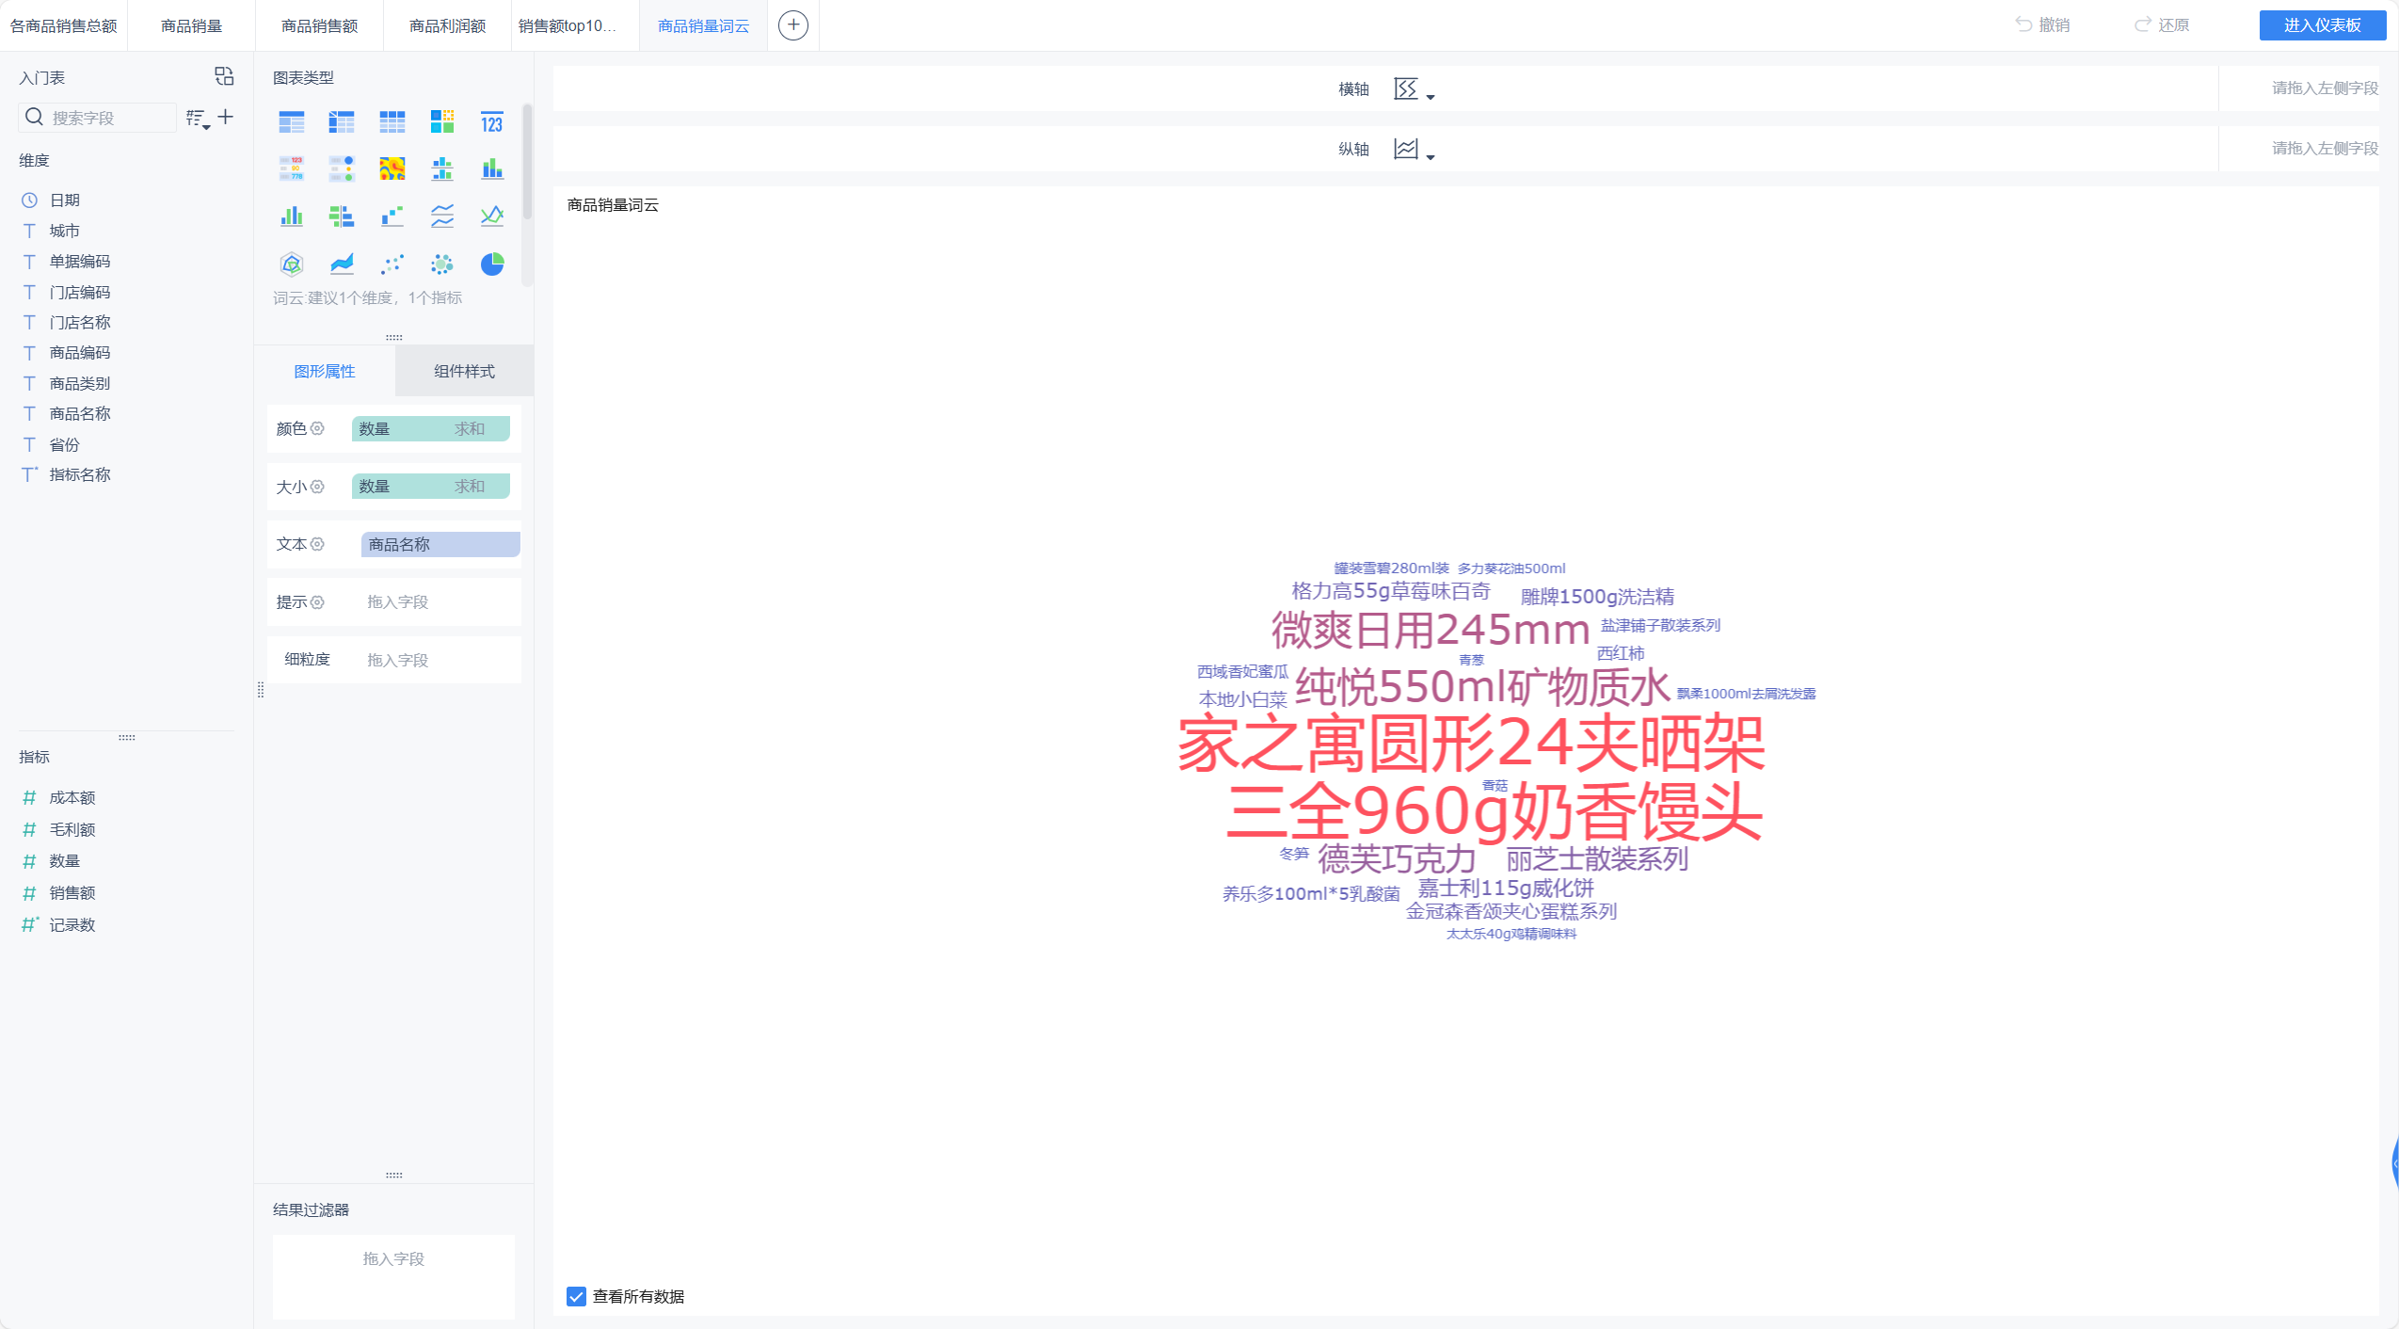Open settings gear next to 颜色

[318, 428]
